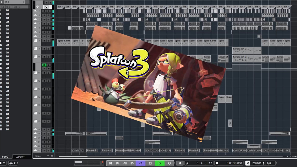
Task: Mute track 1
Action: coord(44,11)
